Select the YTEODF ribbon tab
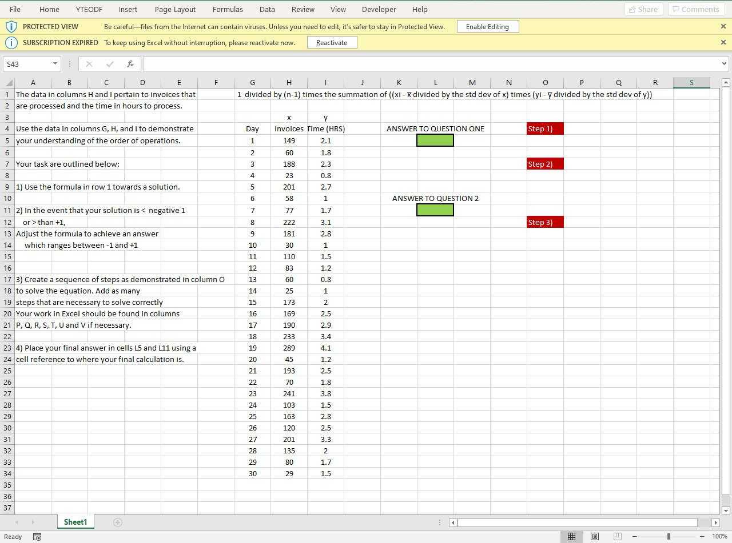Screen dimensions: 732x543 pyautogui.click(x=89, y=9)
